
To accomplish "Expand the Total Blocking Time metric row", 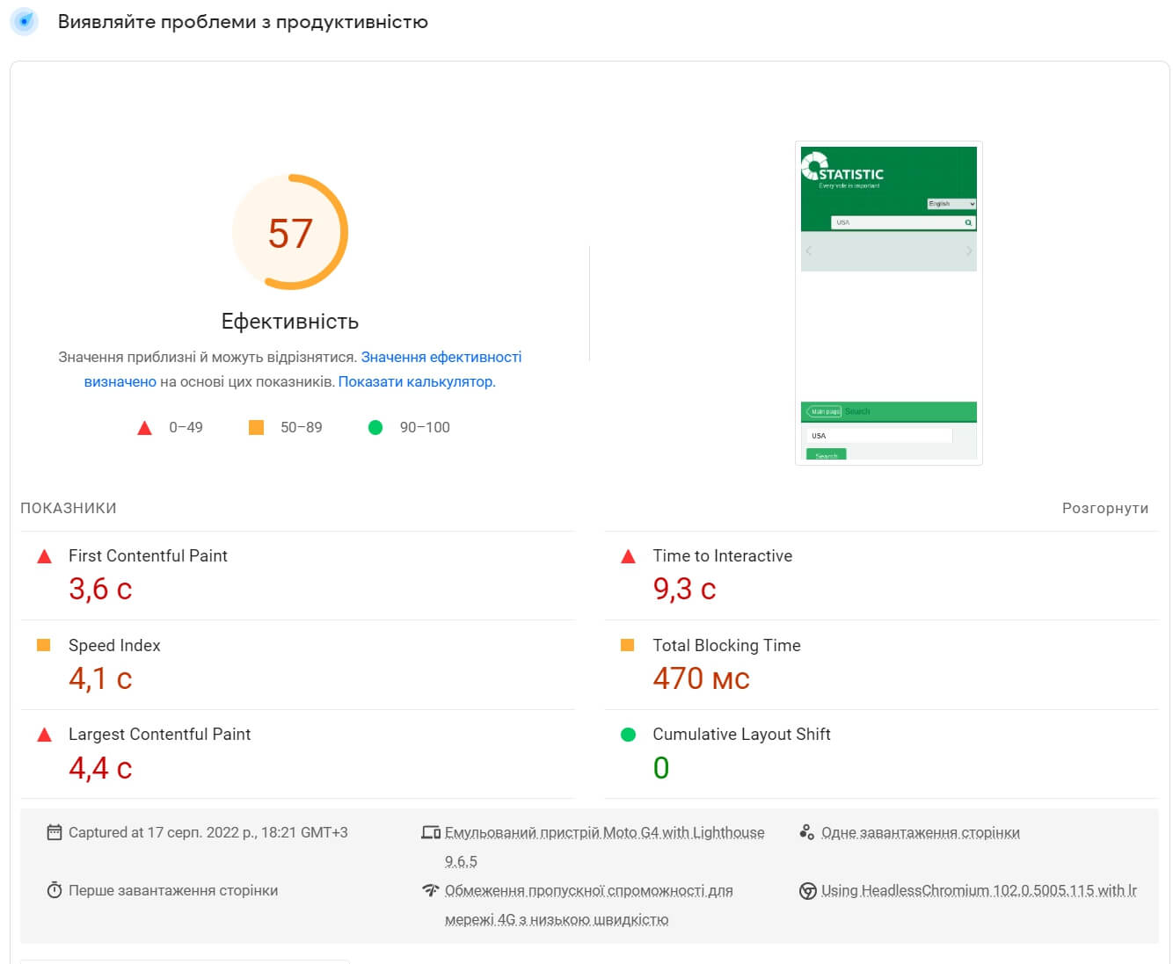I will tap(726, 646).
